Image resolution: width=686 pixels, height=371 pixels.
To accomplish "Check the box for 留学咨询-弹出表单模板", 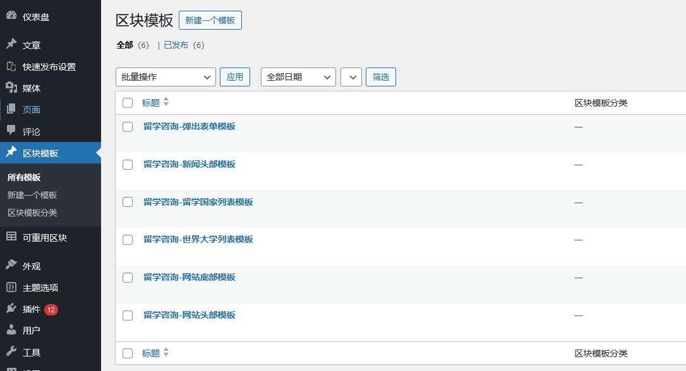I will click(128, 127).
